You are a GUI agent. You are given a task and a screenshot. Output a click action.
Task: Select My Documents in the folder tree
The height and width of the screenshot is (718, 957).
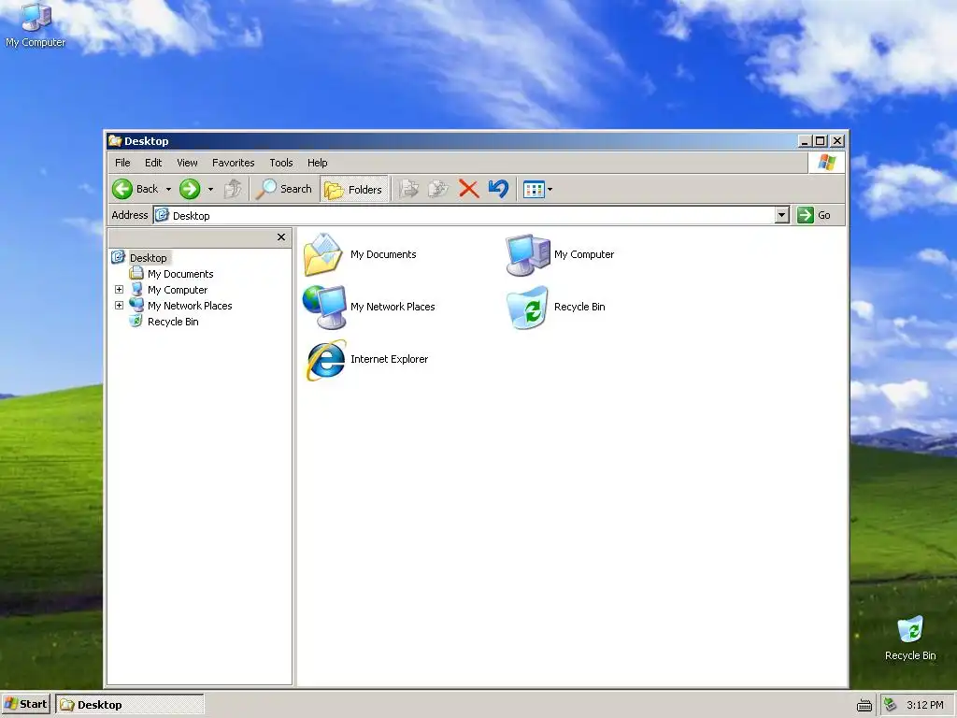[x=180, y=274]
